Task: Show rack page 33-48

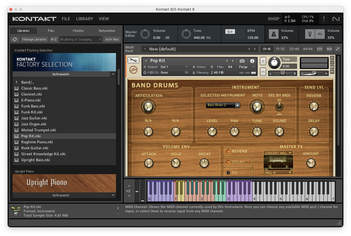Action: point(294,49)
